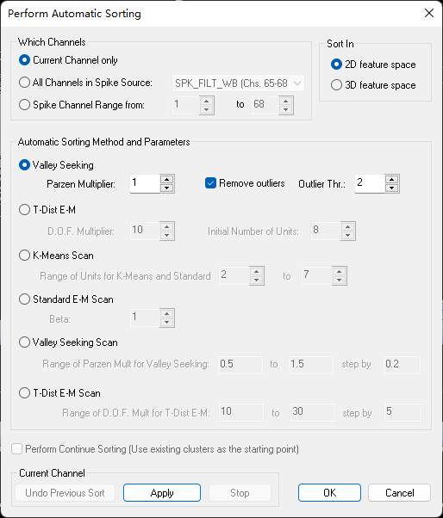Screen dimensions: 443x518
Task: Select the Valley Seeking Scan method
Action: click(x=24, y=342)
